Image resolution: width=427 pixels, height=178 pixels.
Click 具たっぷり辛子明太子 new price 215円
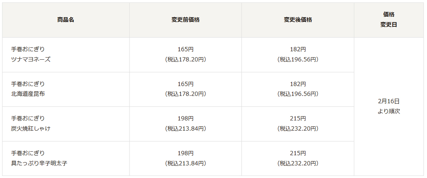pyautogui.click(x=298, y=153)
